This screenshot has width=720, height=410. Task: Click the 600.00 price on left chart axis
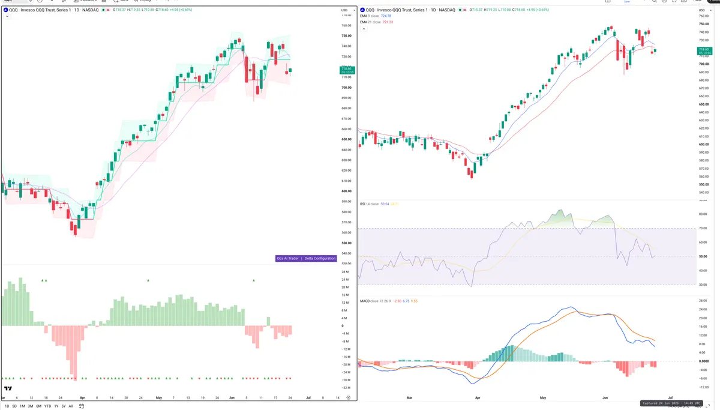click(346, 191)
